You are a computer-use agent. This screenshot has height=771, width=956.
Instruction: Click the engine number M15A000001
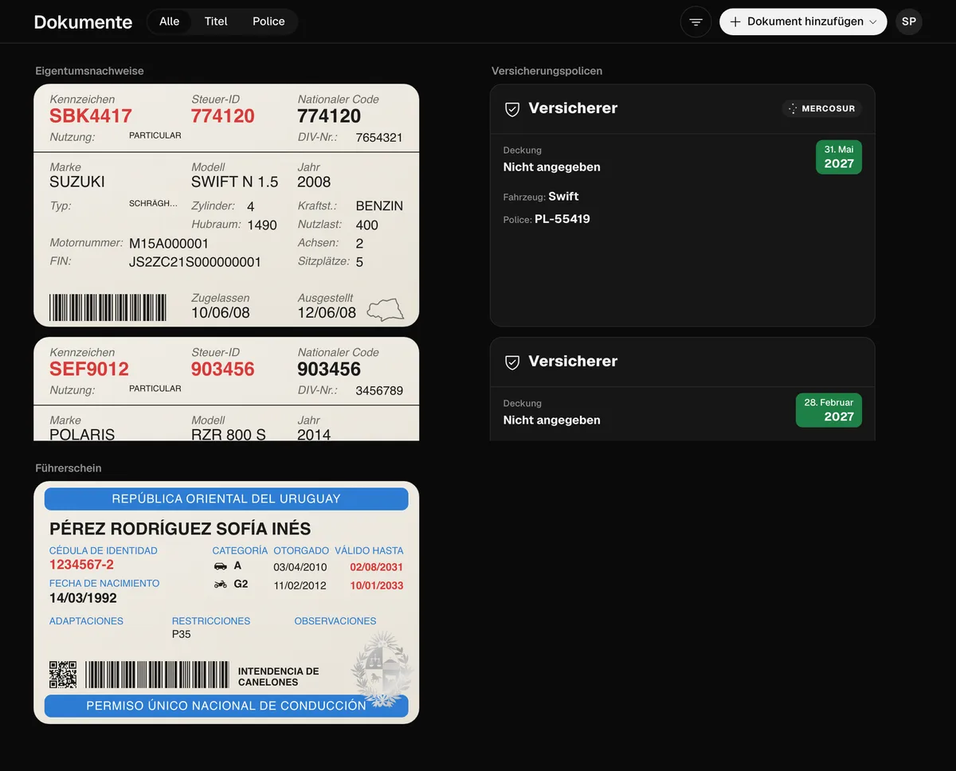pos(169,244)
